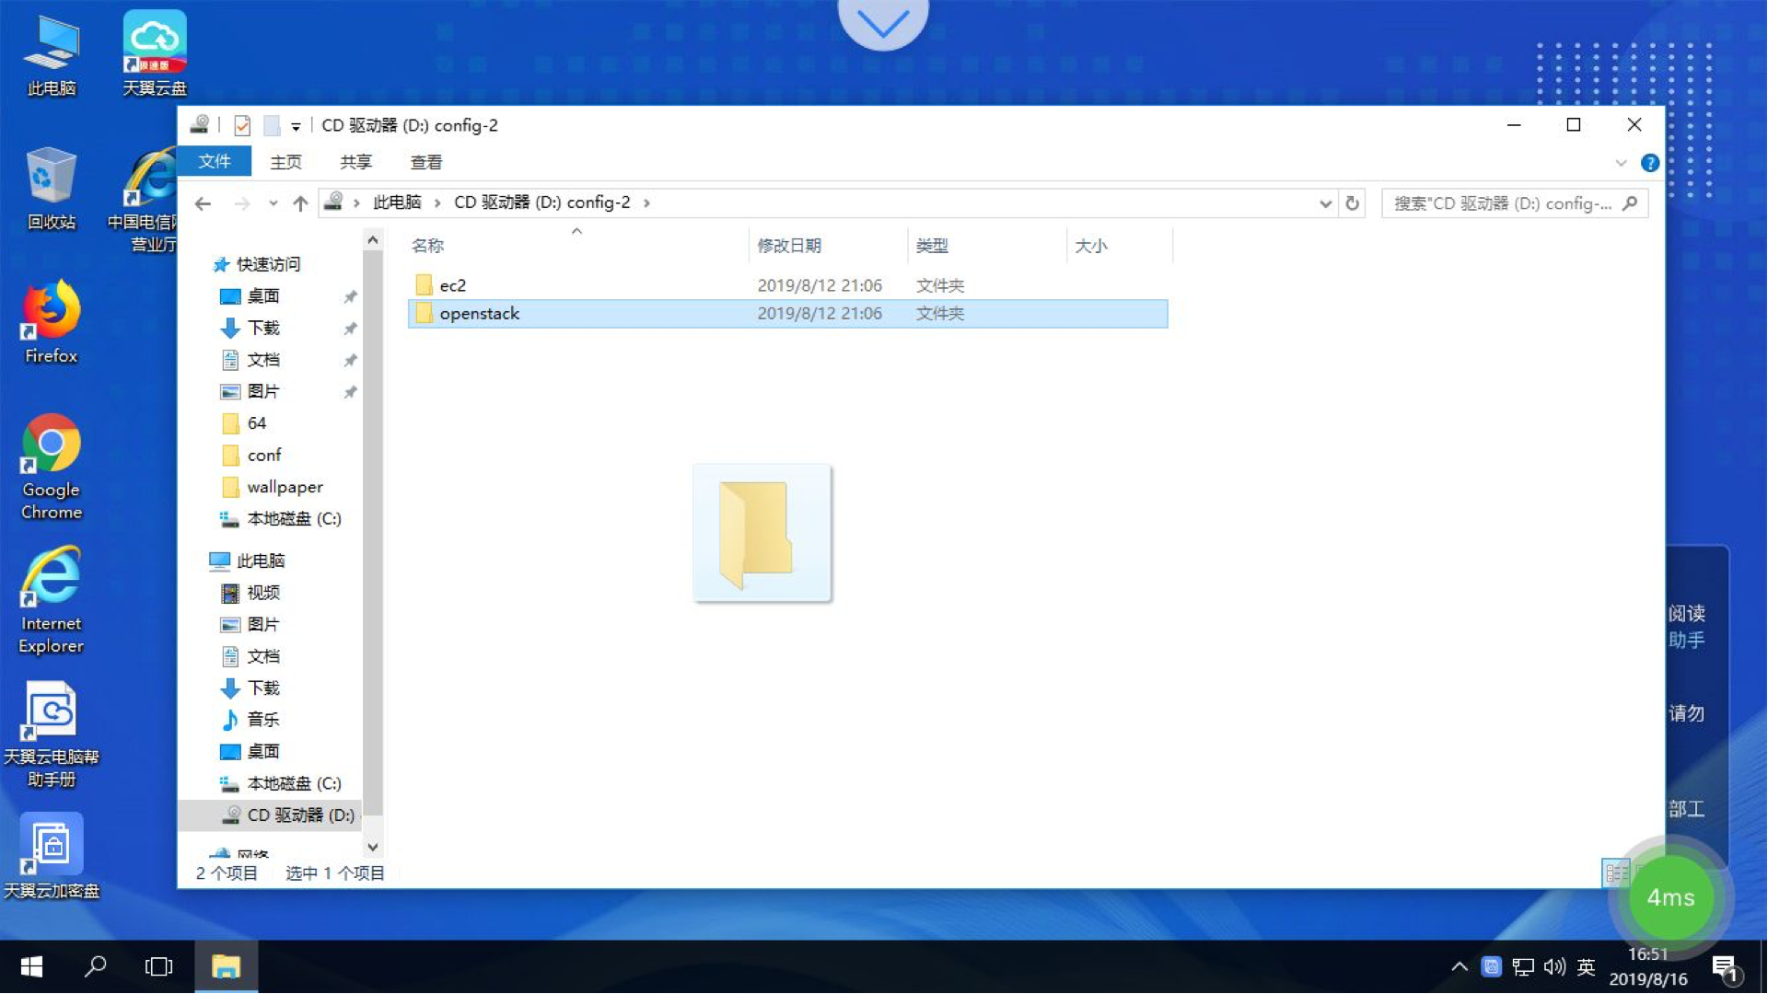Open the ec2 folder
The width and height of the screenshot is (1768, 994).
[x=452, y=285]
